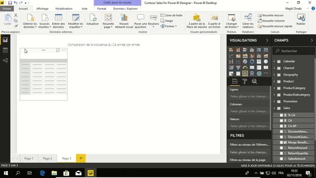
Task: Expand the Geography table
Action: tap(275, 75)
